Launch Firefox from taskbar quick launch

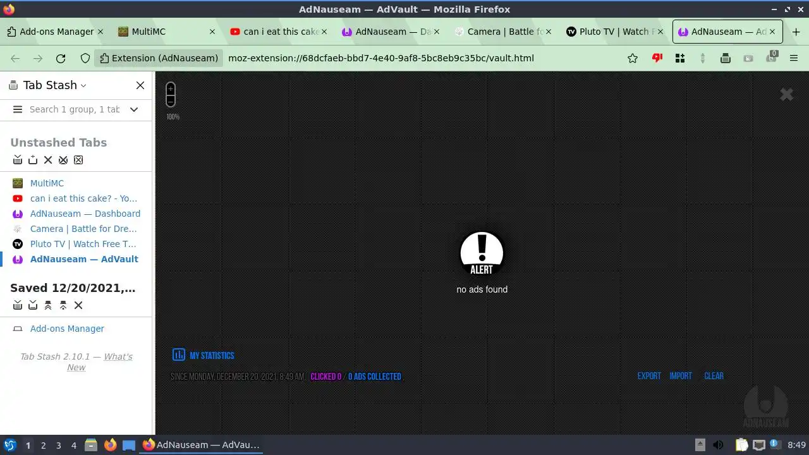click(x=110, y=445)
